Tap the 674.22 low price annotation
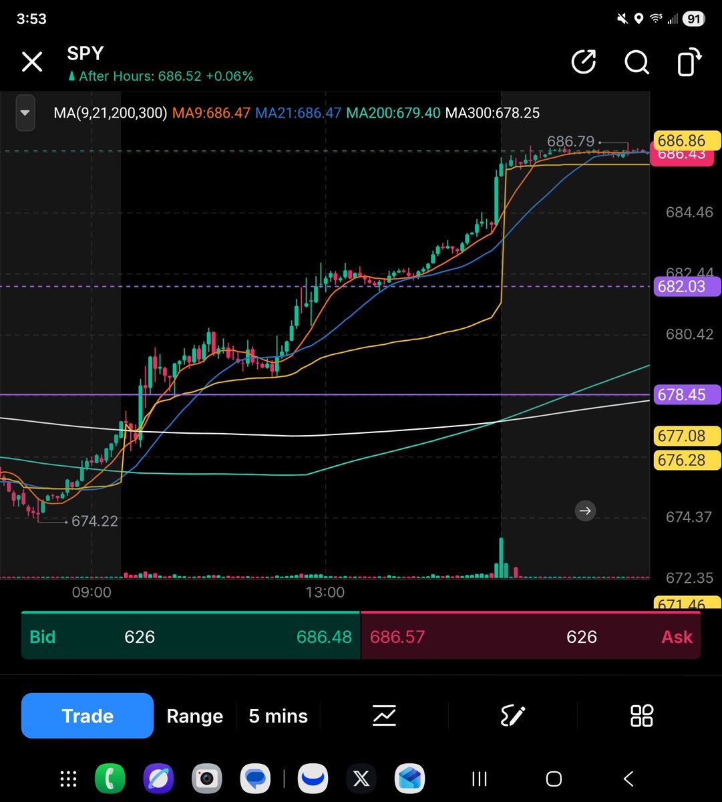The image size is (722, 802). tap(95, 521)
